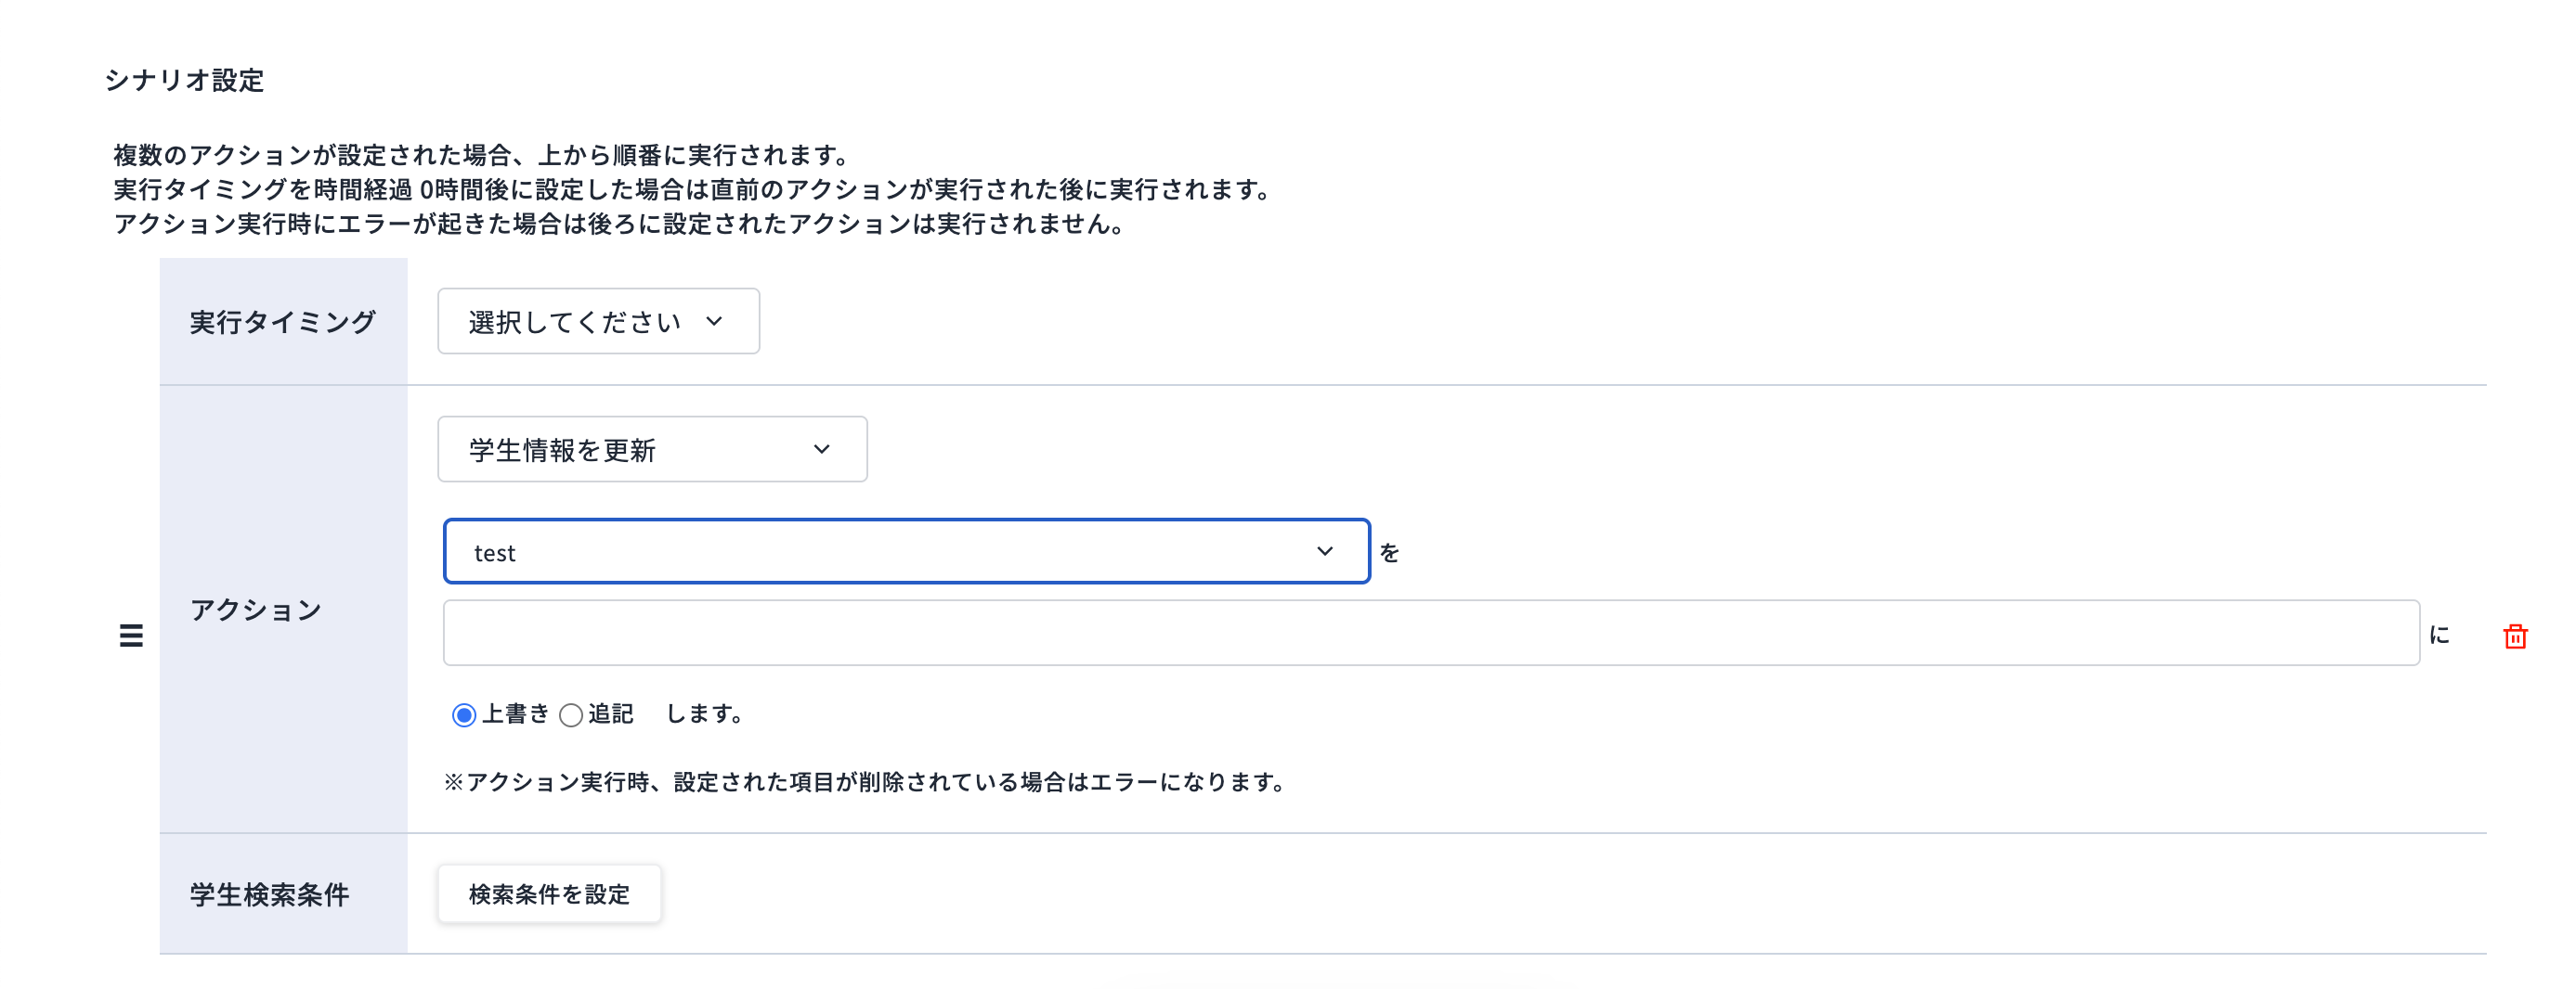Select the 上書き radio button
The width and height of the screenshot is (2576, 989).
464,714
